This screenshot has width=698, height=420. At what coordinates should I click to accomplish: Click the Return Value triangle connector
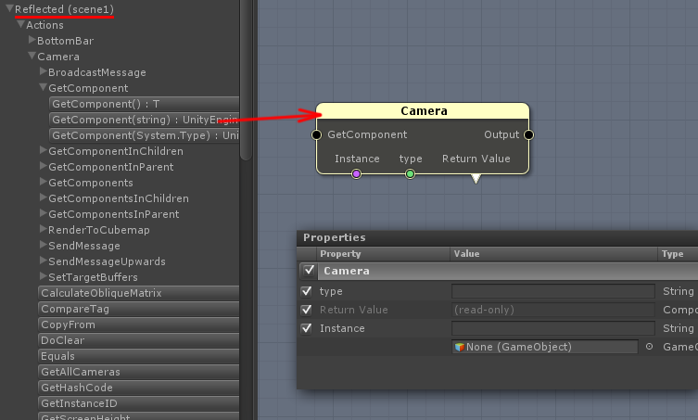(476, 179)
